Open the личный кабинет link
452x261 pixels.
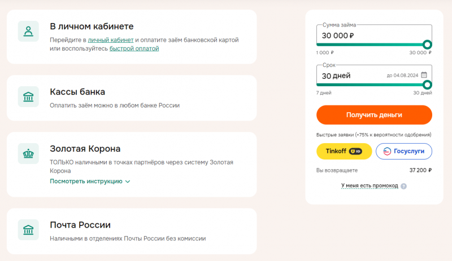(111, 40)
